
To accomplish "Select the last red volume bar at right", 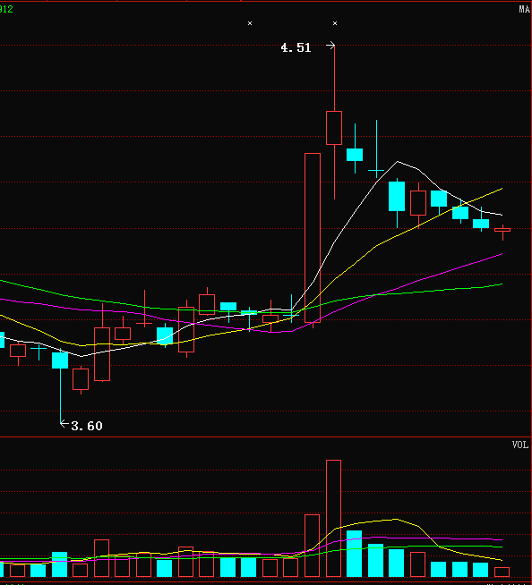I will coord(502,572).
